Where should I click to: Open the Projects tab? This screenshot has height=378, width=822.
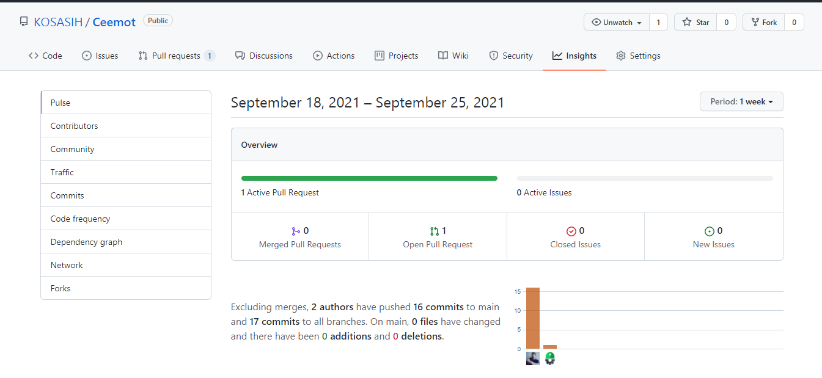(397, 56)
